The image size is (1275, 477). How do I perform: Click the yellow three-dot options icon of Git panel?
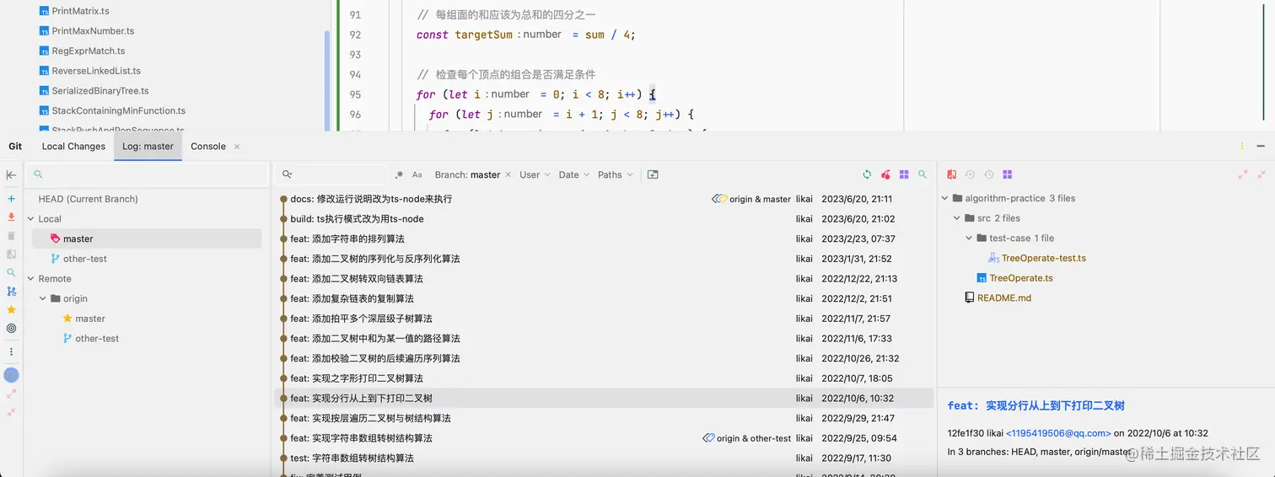pos(1242,146)
